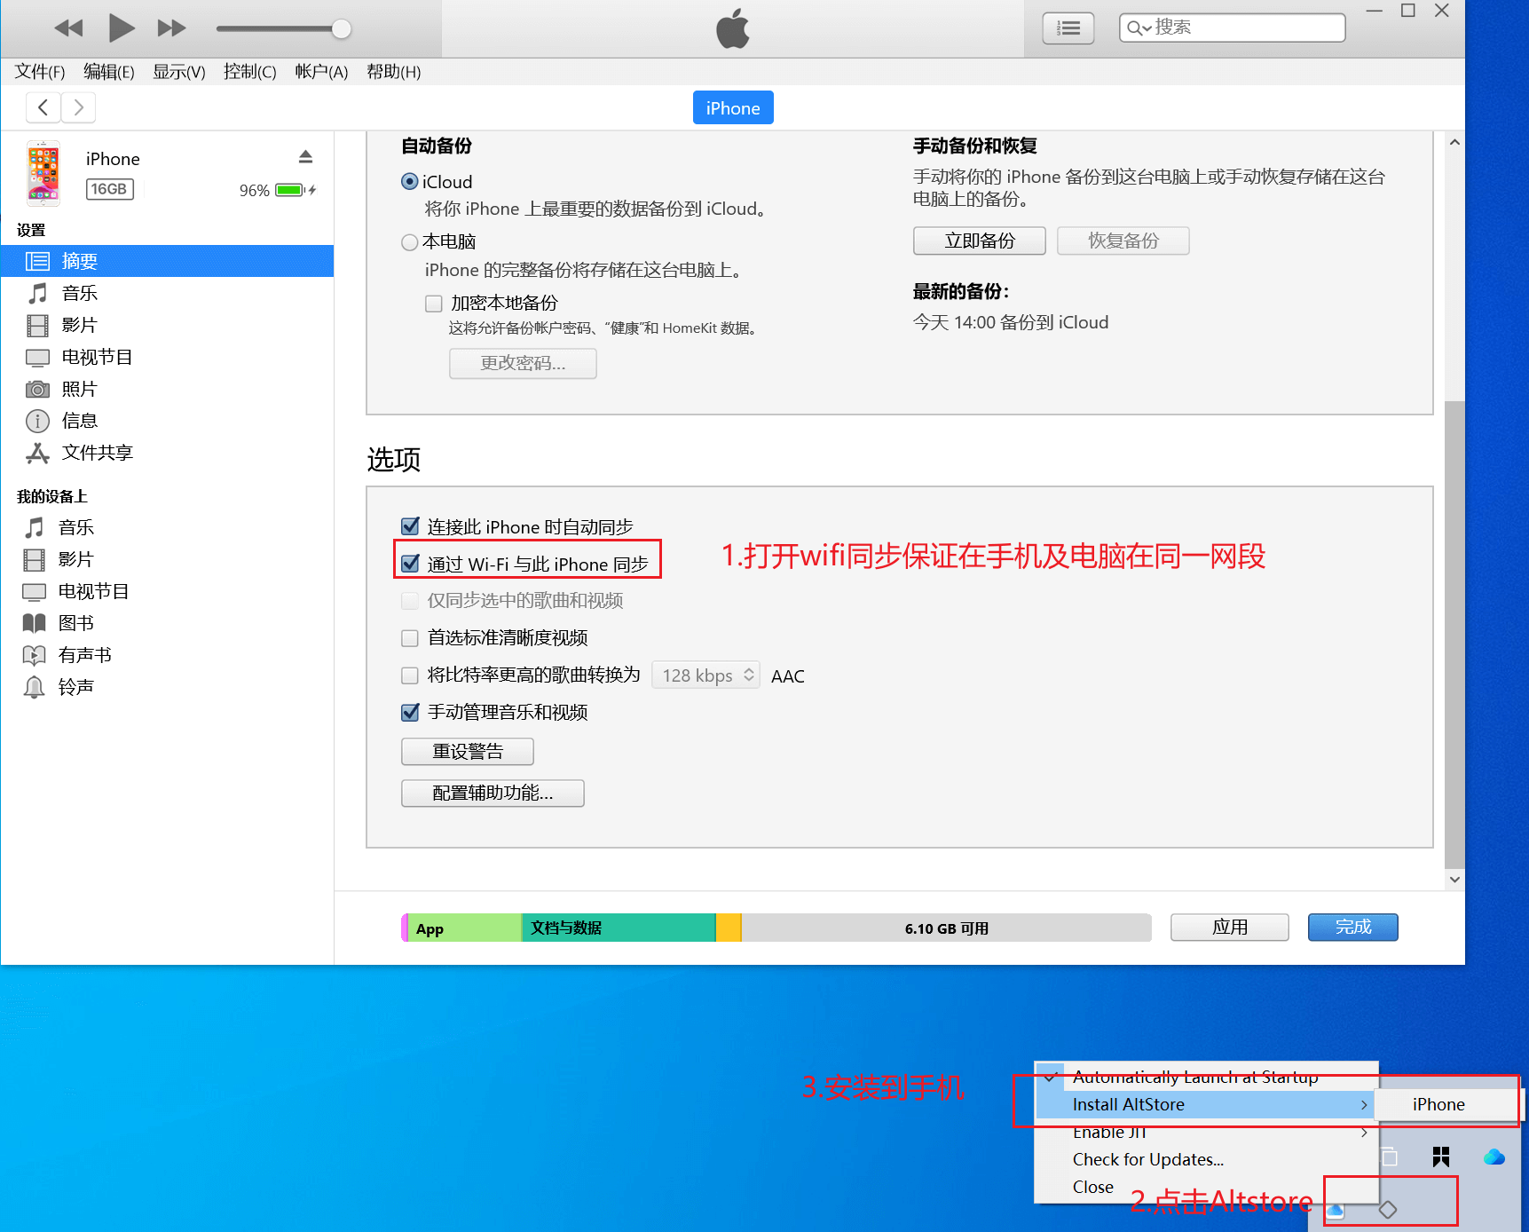Click the rewind playback button
Viewport: 1529px width, 1232px height.
pos(68,28)
